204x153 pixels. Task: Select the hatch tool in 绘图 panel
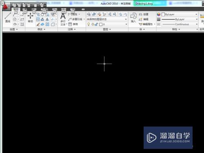coord(22,24)
